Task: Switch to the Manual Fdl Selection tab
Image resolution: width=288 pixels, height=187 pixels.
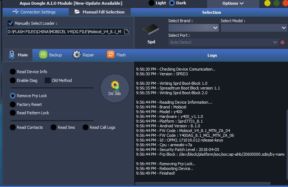Action: pyautogui.click(x=100, y=12)
